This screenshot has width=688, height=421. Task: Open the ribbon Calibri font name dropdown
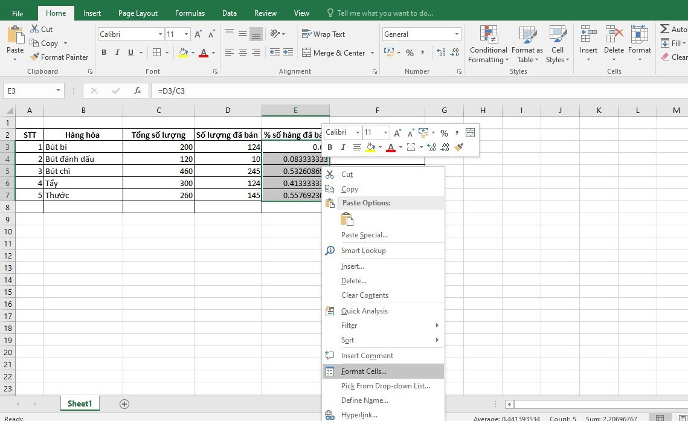coord(160,34)
